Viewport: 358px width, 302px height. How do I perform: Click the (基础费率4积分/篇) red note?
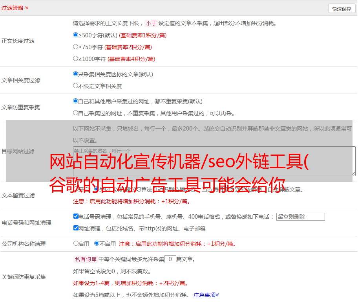coord(131,59)
